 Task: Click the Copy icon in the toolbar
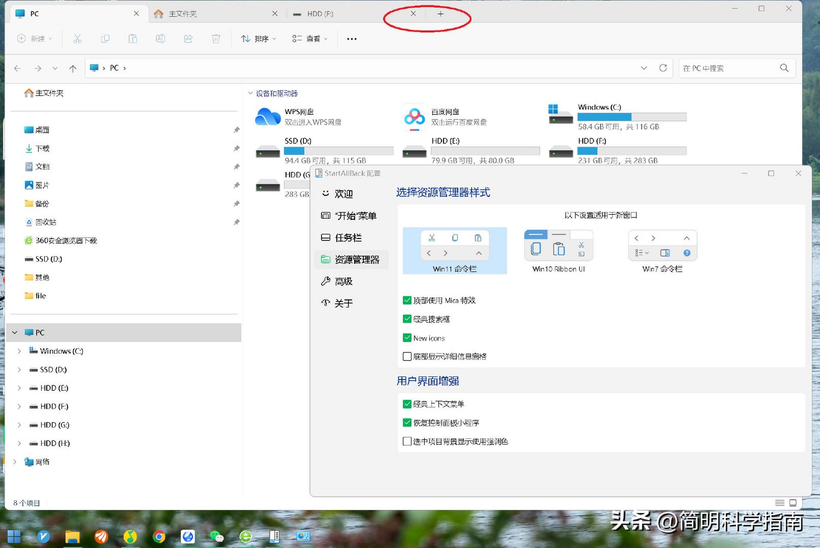click(105, 39)
